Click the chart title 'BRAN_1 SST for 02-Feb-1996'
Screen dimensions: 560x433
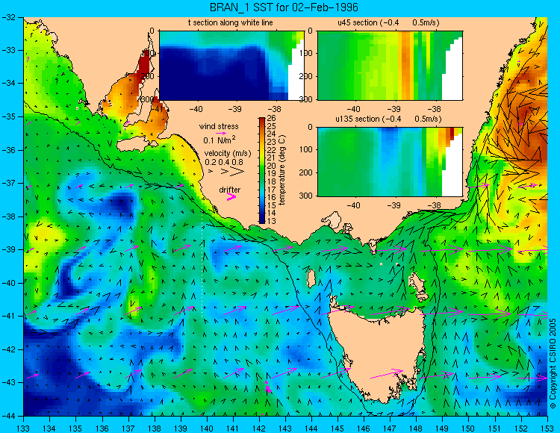coord(284,7)
